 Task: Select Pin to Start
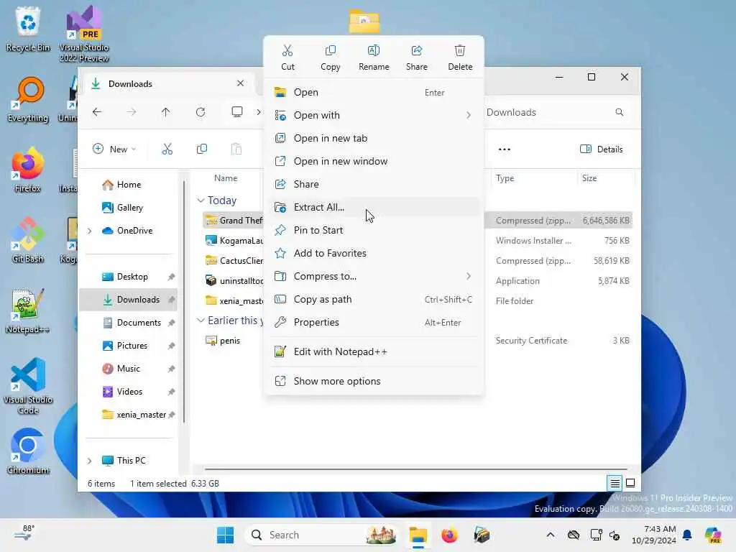pyautogui.click(x=374, y=231)
